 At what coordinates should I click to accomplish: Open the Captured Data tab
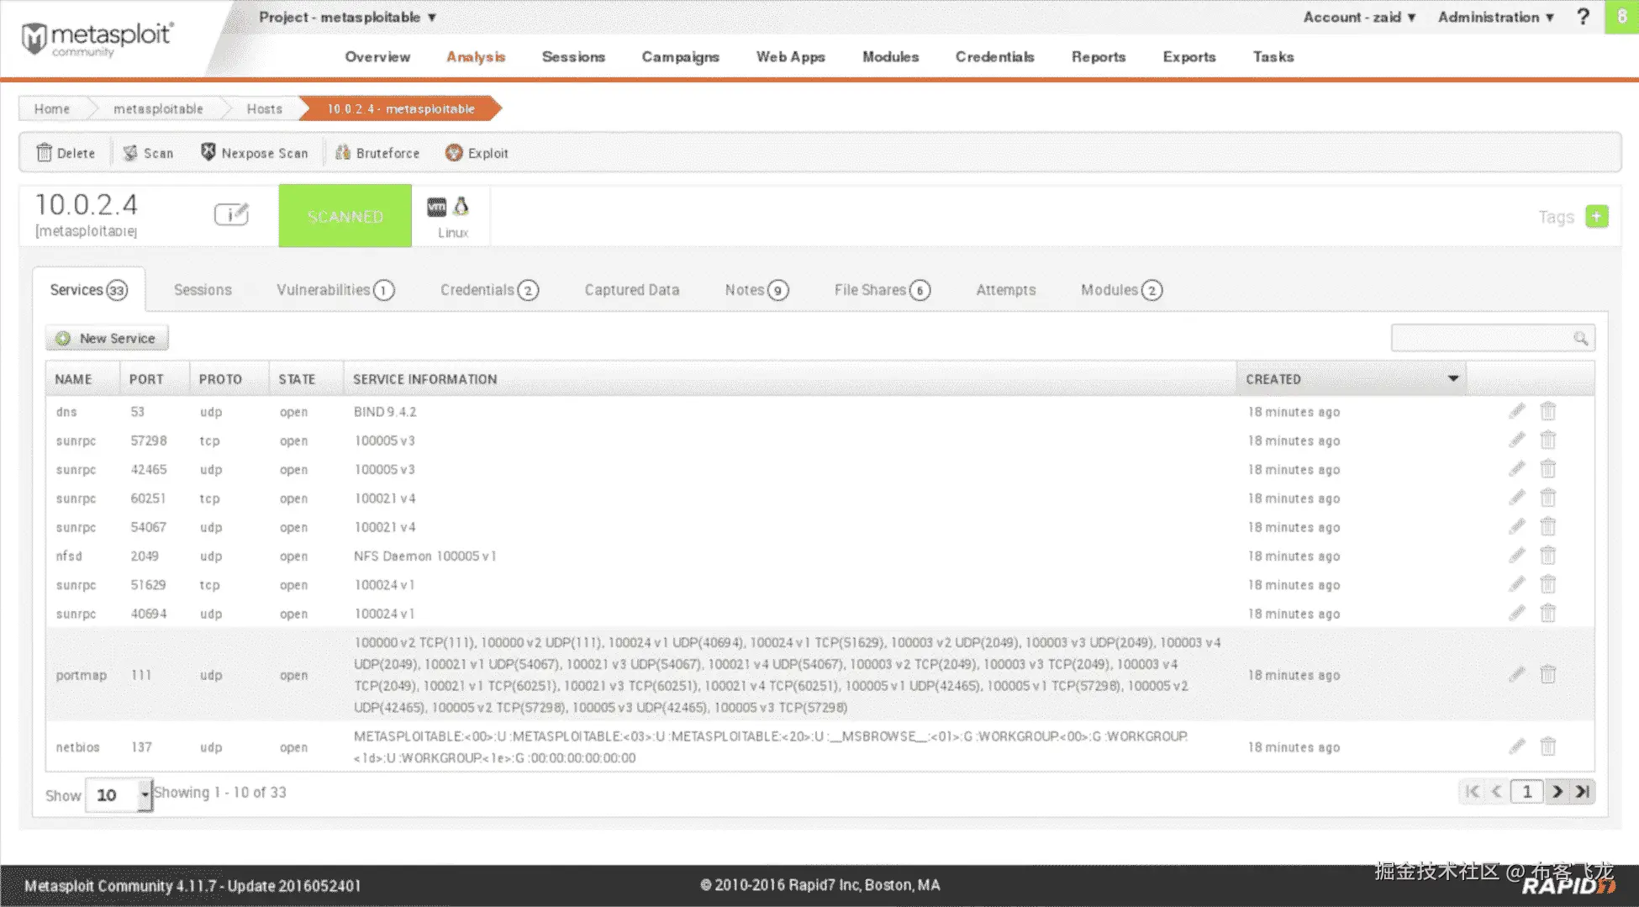click(631, 290)
